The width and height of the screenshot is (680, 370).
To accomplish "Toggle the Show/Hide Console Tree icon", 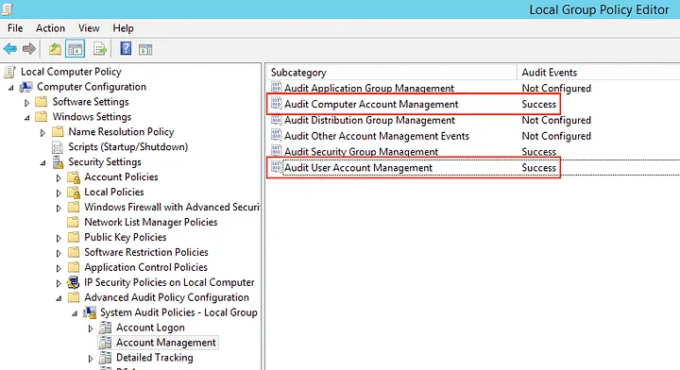I will point(75,49).
